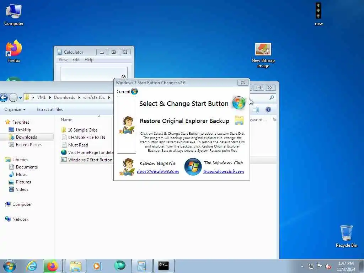The width and height of the screenshot is (364, 273).
Task: Switch to Calculator on the taskbar
Action: click(142, 266)
